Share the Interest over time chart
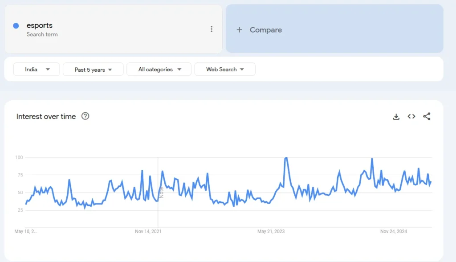Viewport: 456px width, 262px height. [427, 117]
